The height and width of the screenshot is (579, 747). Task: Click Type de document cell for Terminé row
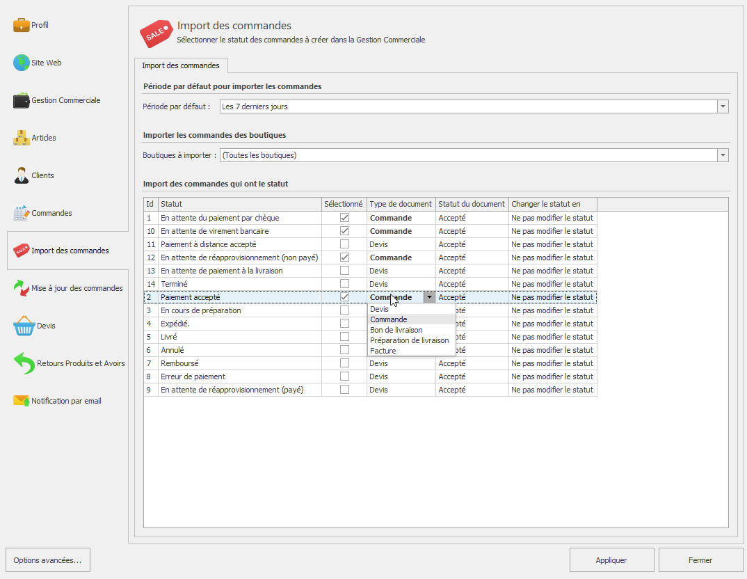tap(401, 283)
